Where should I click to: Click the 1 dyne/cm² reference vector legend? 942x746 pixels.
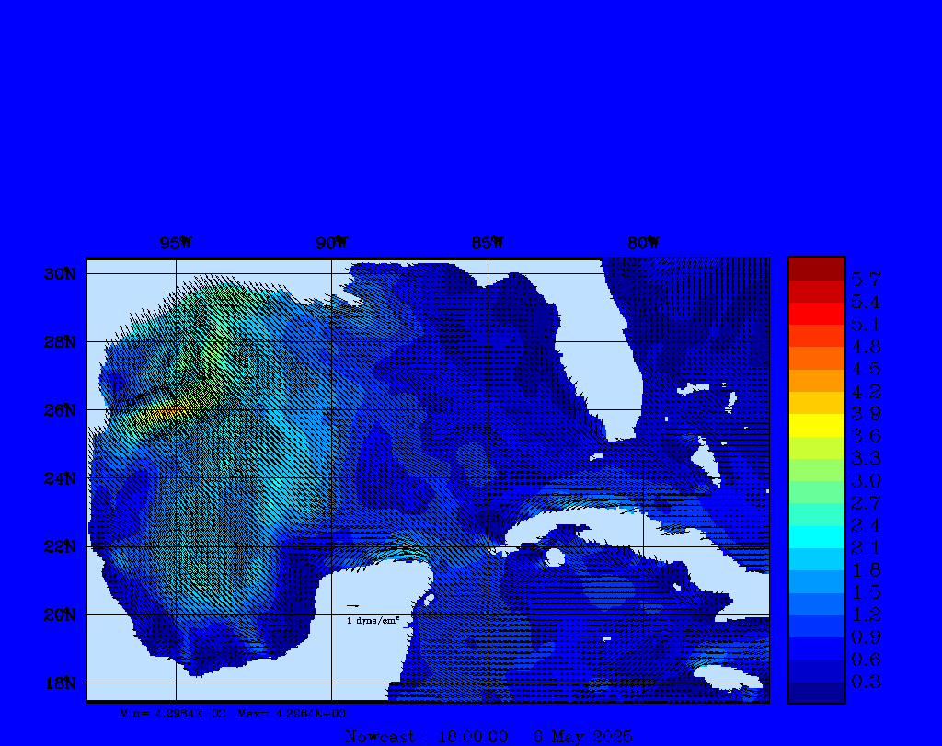coord(372,620)
